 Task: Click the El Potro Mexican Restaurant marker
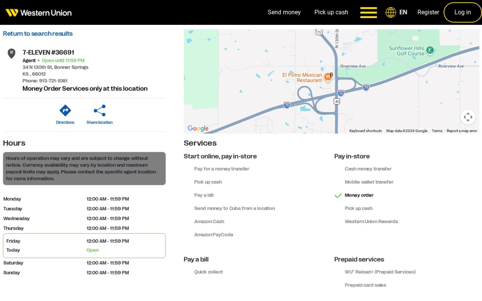click(x=328, y=77)
